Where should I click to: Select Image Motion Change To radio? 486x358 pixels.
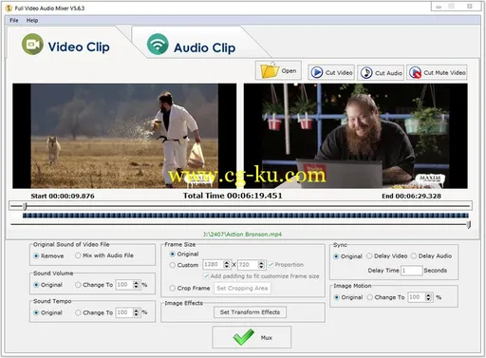(x=370, y=297)
